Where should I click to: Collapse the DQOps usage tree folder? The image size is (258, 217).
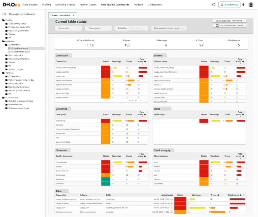coord(4,98)
